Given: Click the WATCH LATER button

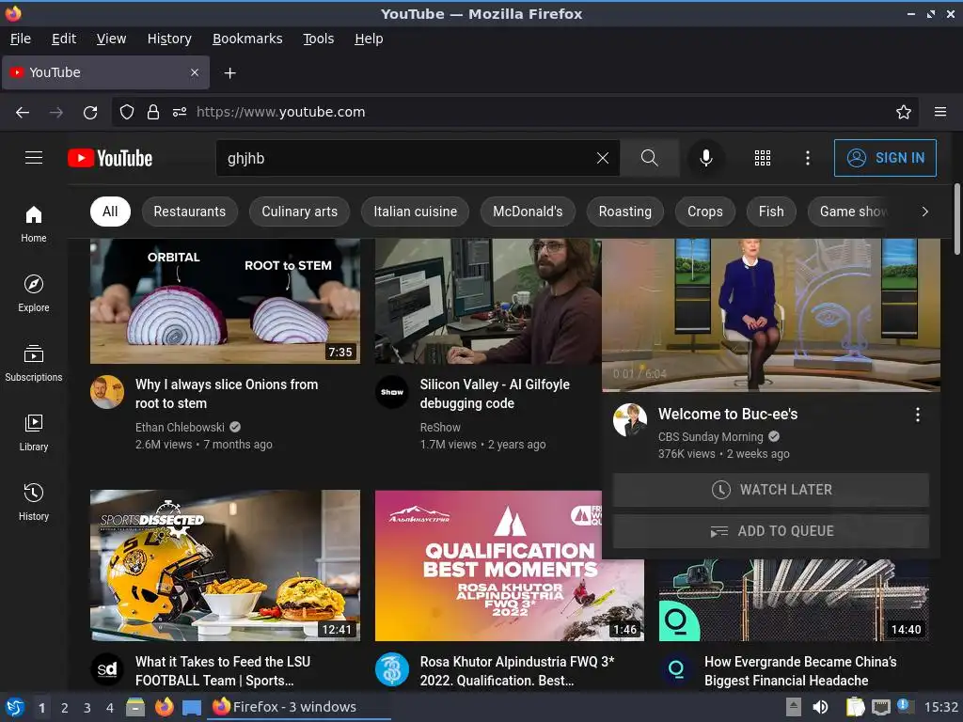Looking at the screenshot, I should point(771,489).
